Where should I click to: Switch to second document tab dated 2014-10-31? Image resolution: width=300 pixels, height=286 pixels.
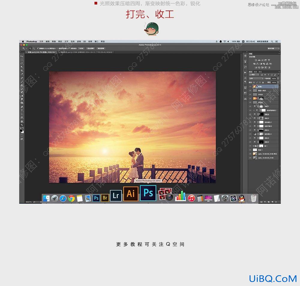86,52
